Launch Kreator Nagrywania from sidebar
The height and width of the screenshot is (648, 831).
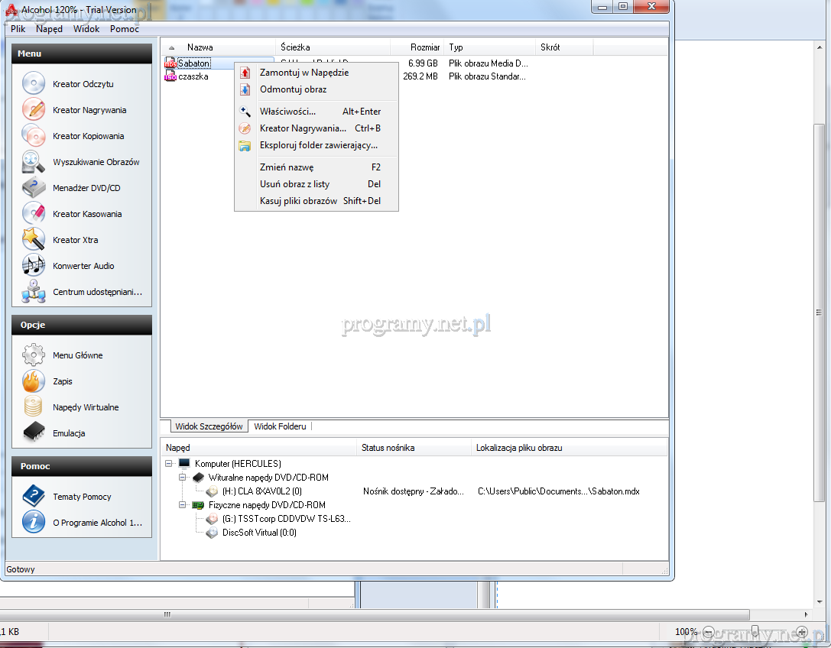coord(34,110)
